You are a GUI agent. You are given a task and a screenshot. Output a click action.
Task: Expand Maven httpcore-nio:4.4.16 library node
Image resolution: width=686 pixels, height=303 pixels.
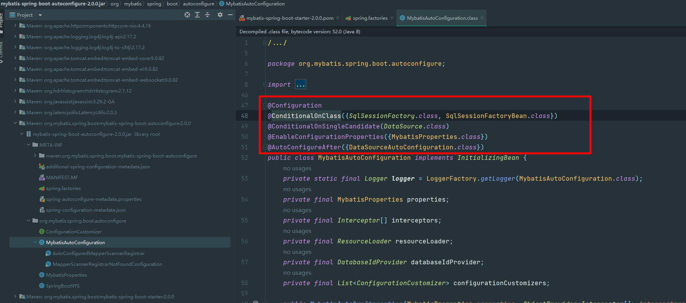tap(15, 26)
